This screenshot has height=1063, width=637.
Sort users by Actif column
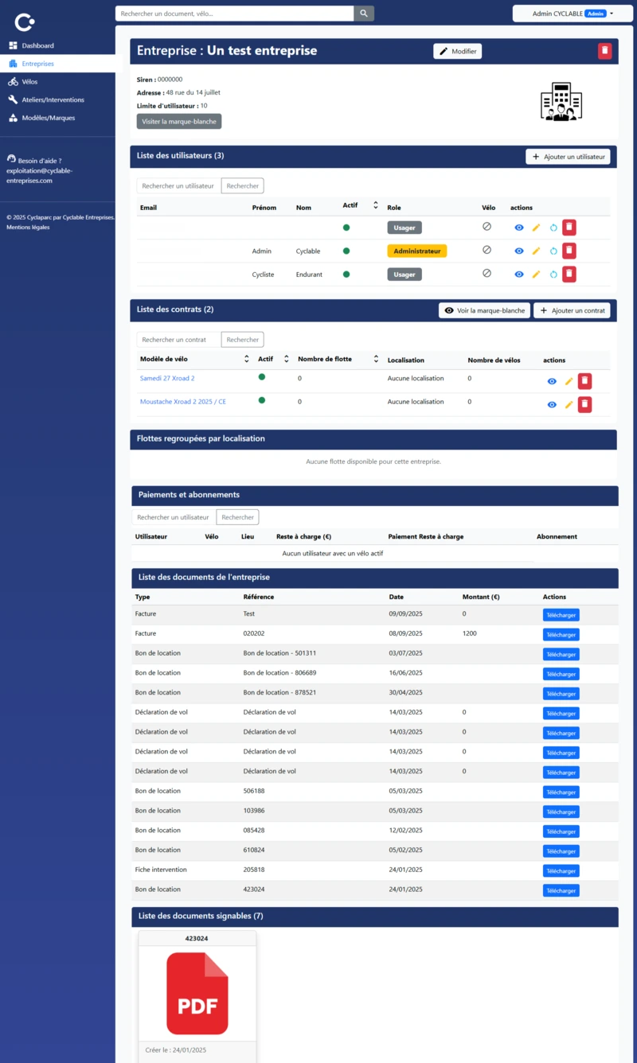click(375, 205)
